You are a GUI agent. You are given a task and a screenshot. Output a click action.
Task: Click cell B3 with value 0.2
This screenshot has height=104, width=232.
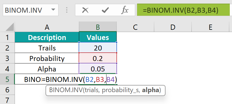98,58
